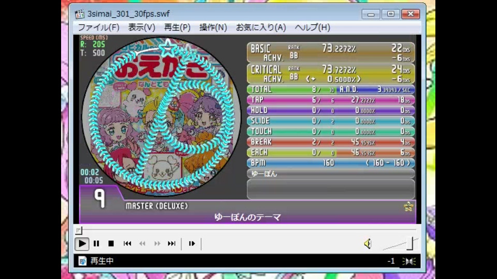Click the total time 00:05

tap(94, 181)
